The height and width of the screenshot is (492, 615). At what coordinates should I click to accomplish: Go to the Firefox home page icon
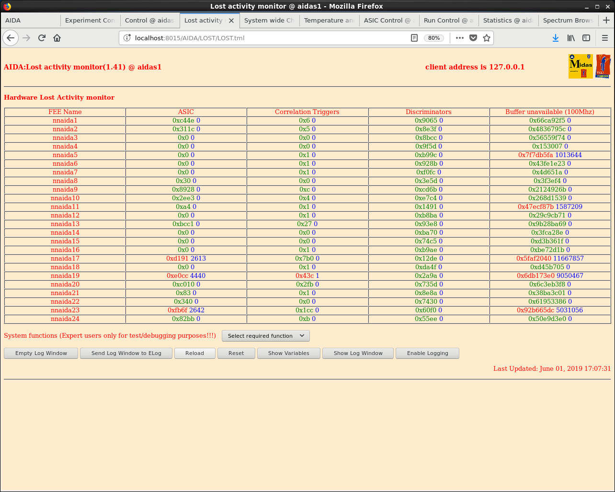[57, 38]
